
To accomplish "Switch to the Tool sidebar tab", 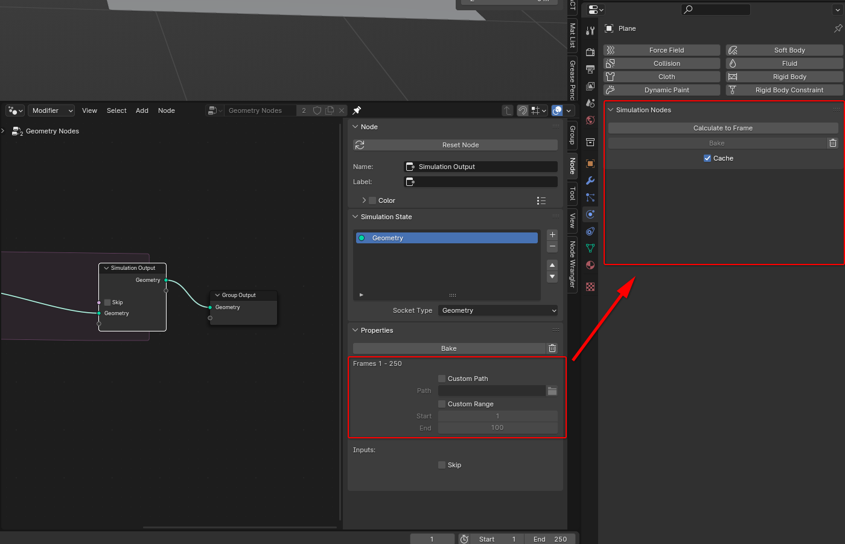I will (572, 193).
